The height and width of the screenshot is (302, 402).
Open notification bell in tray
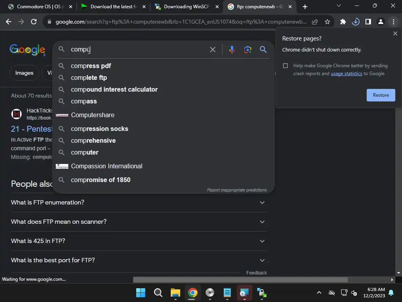(391, 293)
